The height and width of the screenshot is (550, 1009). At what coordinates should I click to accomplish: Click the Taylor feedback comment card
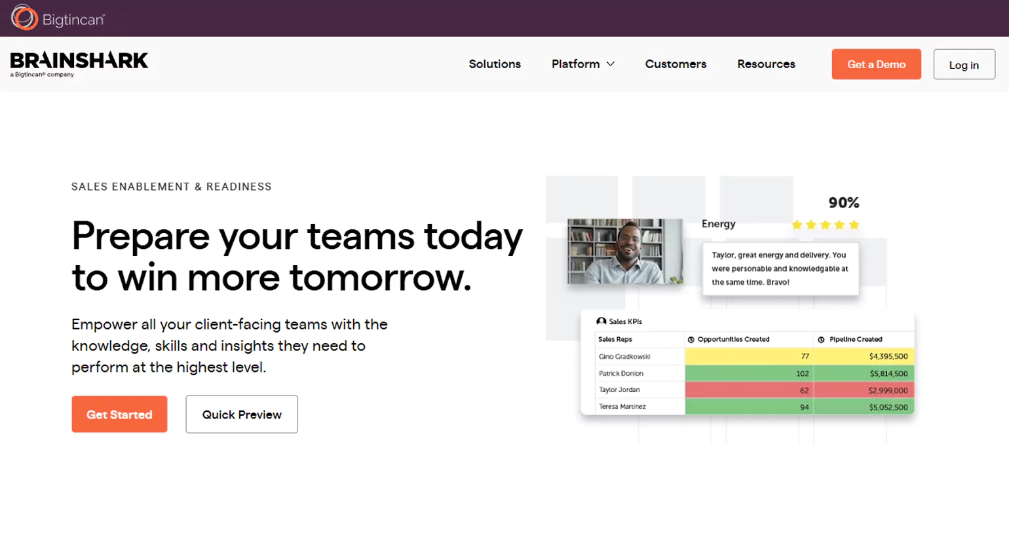780,268
